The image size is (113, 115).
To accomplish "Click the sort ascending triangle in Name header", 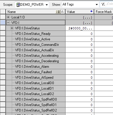I will coord(63,12).
